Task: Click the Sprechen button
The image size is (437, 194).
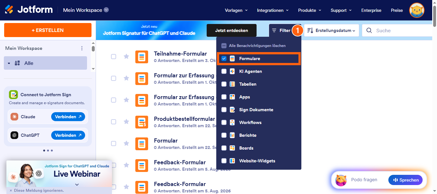Action: [x=405, y=180]
